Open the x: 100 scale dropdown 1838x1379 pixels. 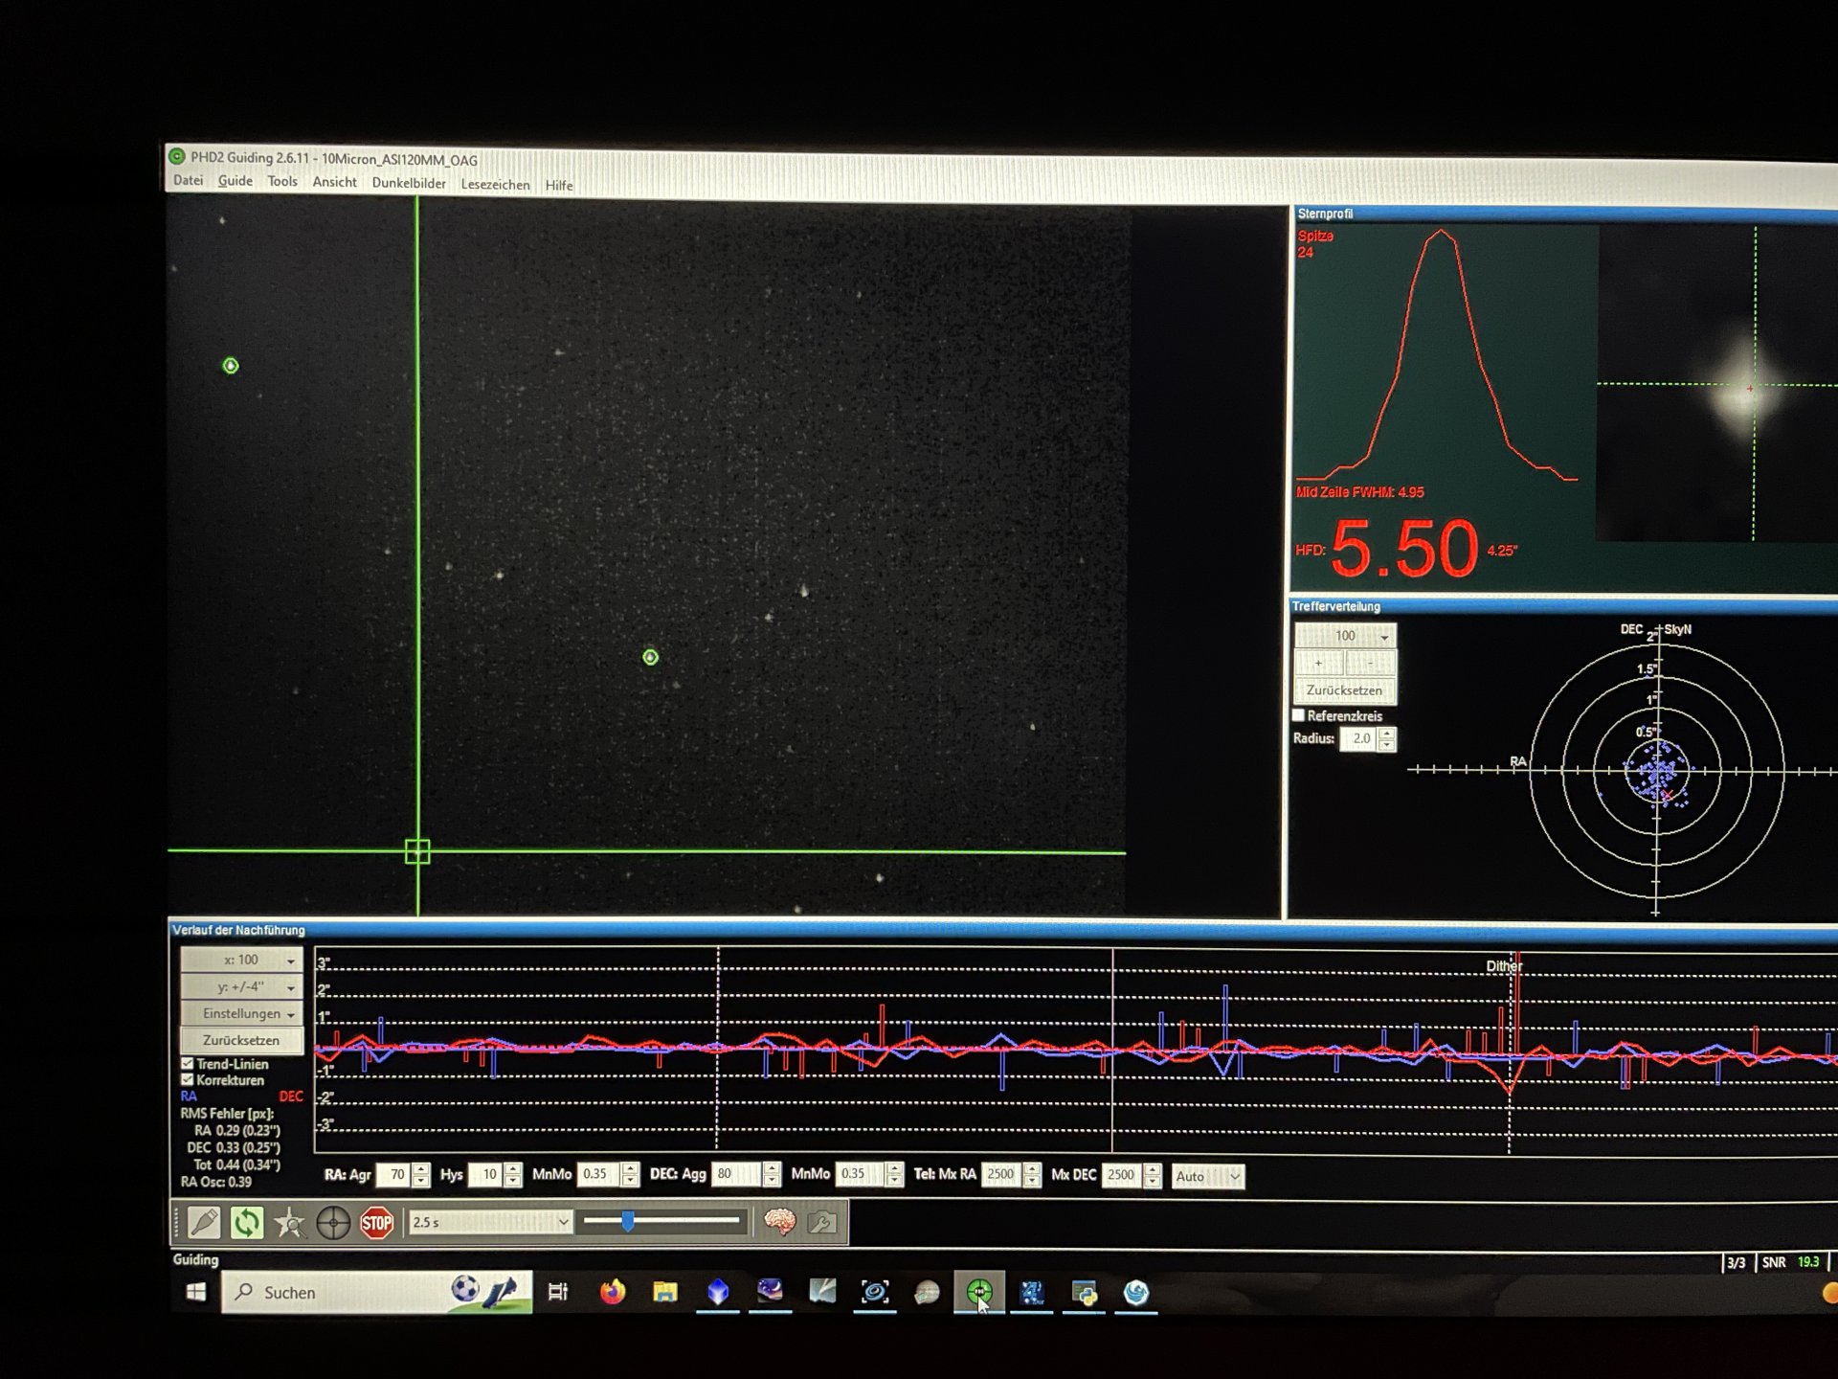[242, 960]
